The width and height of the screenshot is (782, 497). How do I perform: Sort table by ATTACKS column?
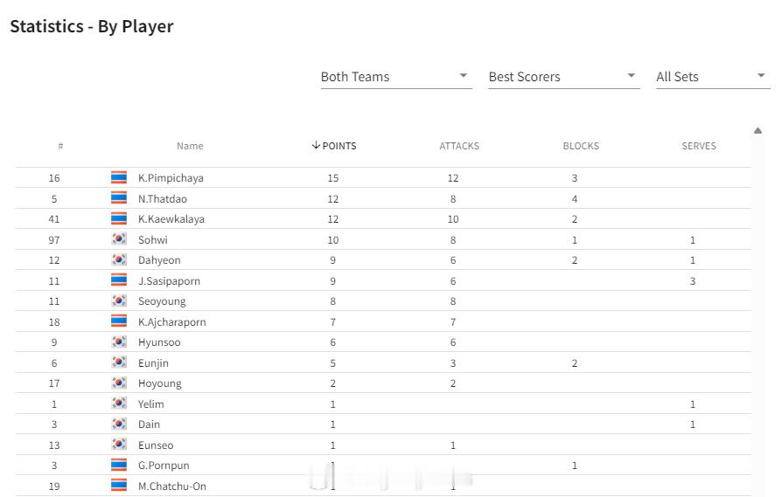pyautogui.click(x=459, y=146)
